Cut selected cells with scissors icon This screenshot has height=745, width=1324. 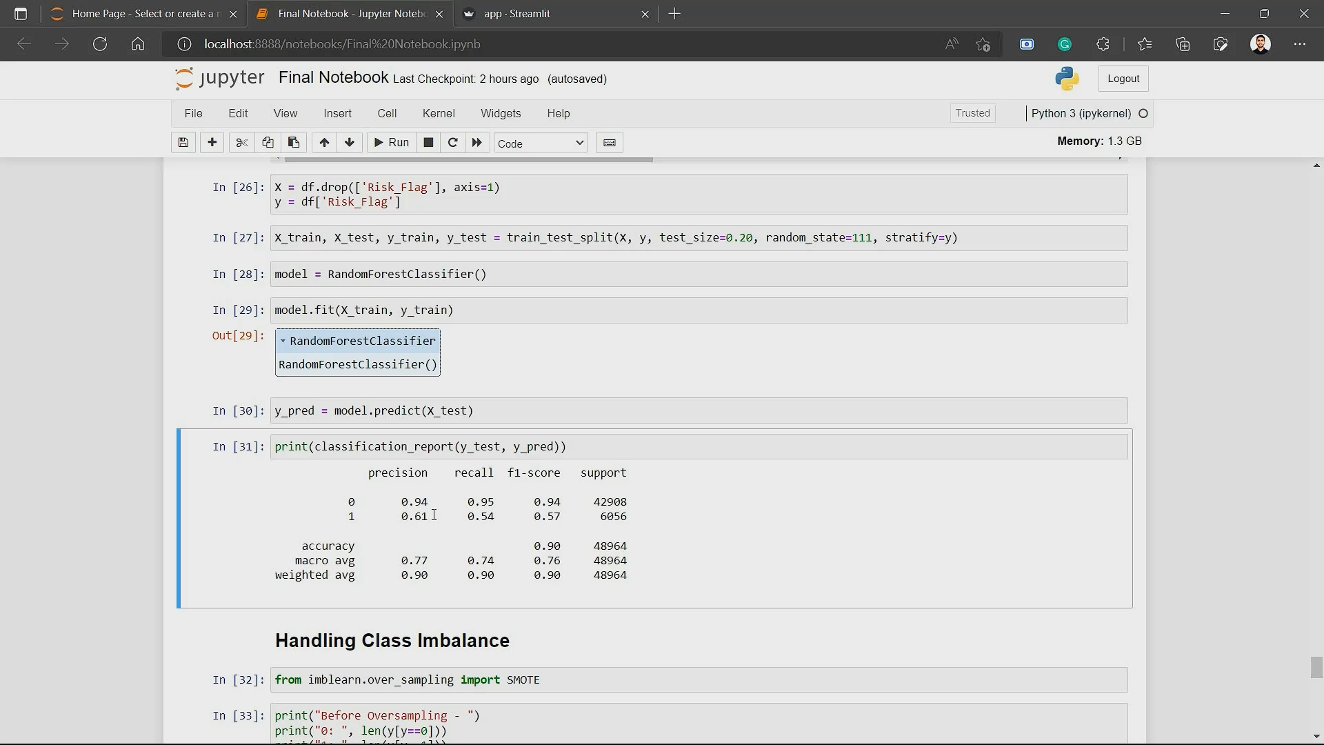coord(241,143)
